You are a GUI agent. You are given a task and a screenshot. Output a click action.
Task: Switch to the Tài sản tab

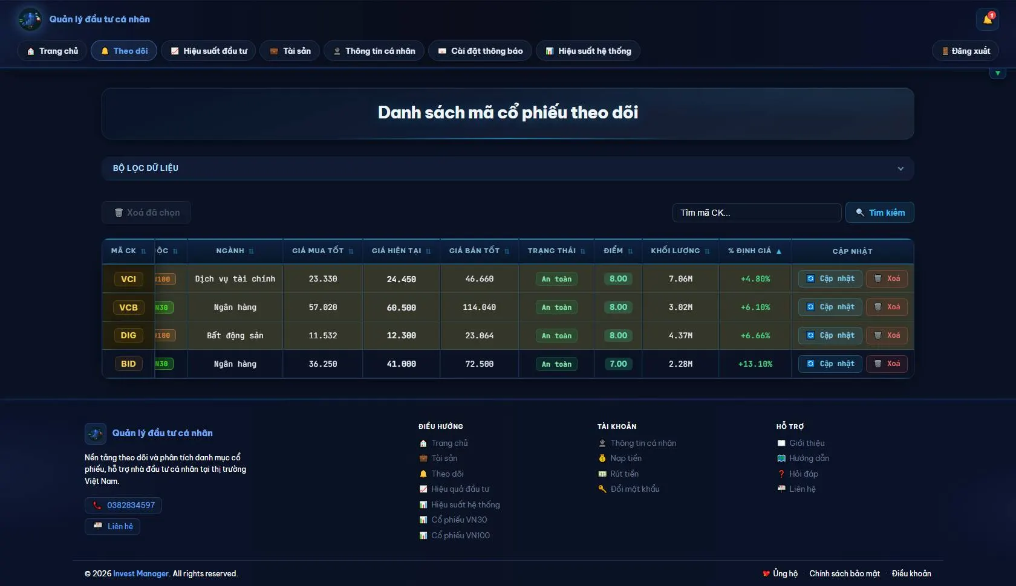[290, 51]
